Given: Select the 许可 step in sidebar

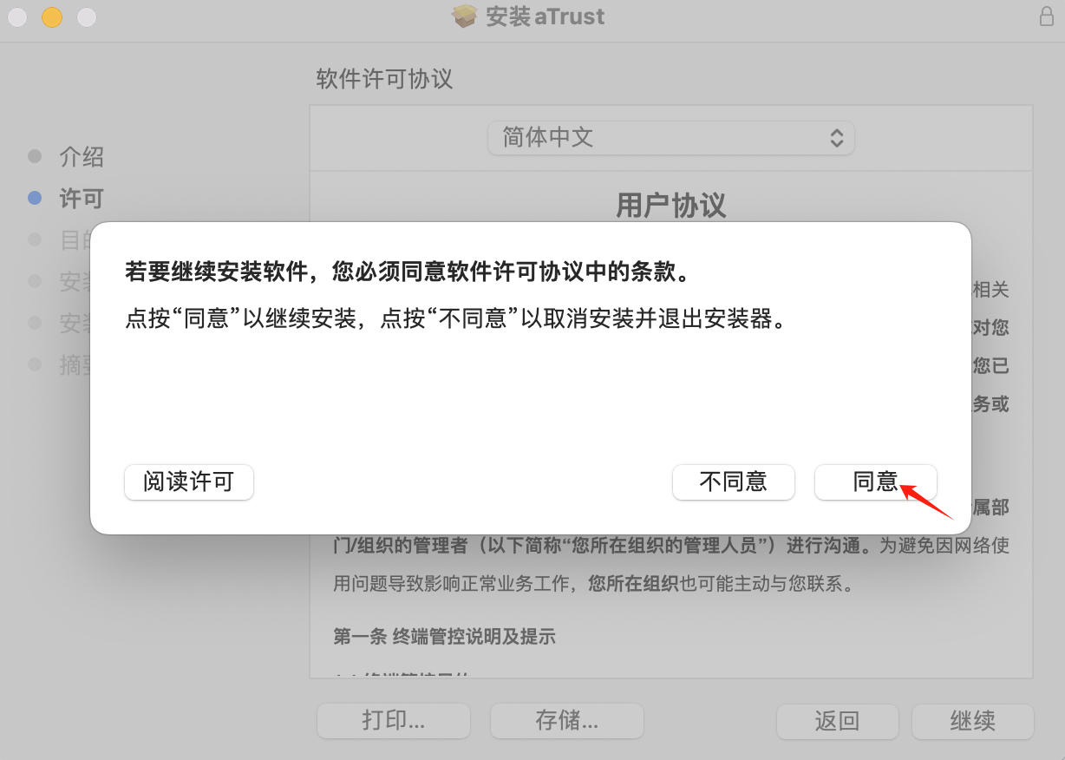Looking at the screenshot, I should tap(82, 199).
